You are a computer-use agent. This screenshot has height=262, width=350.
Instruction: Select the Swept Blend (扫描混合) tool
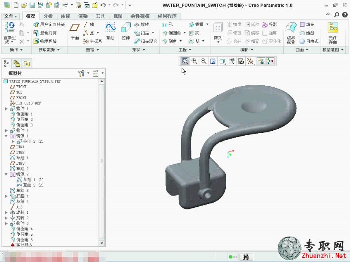[x=145, y=41]
